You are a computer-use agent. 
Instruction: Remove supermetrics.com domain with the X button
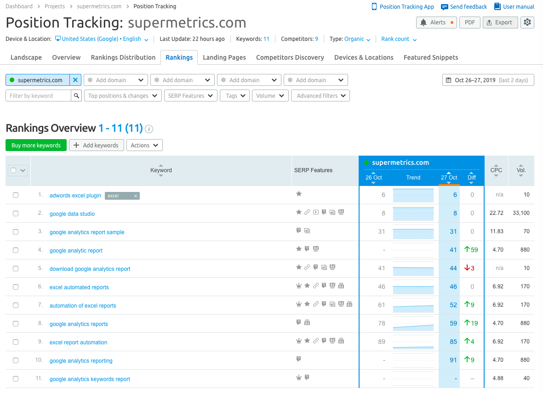[x=75, y=80]
